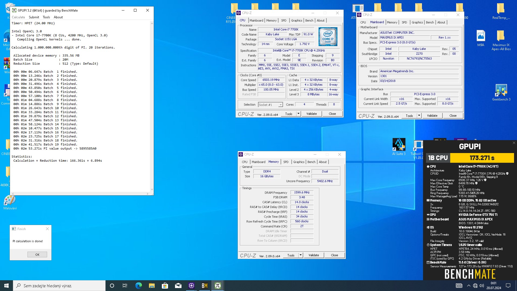
Task: Click the Batch 19 finished line
Action: tap(45, 144)
